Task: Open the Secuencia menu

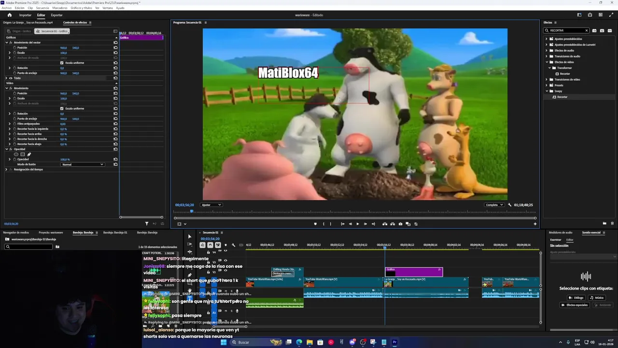Action: pyautogui.click(x=42, y=8)
